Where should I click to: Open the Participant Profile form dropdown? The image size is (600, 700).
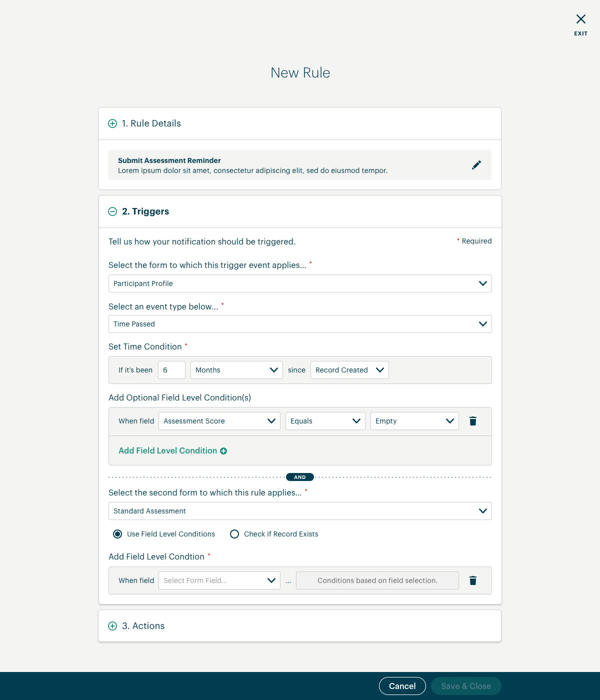click(300, 283)
